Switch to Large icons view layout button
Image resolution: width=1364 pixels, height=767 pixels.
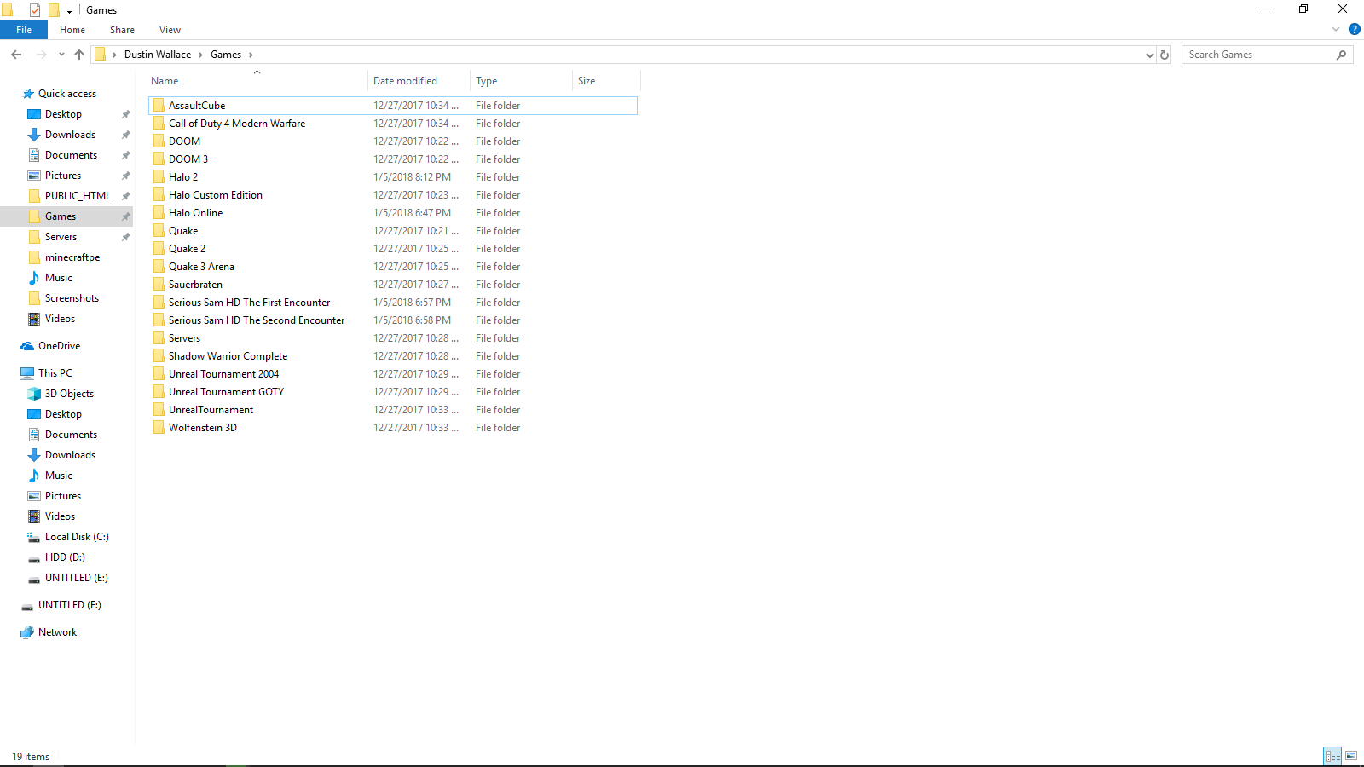click(x=1351, y=756)
